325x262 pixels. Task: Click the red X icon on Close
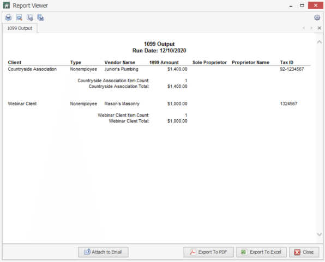click(x=297, y=252)
